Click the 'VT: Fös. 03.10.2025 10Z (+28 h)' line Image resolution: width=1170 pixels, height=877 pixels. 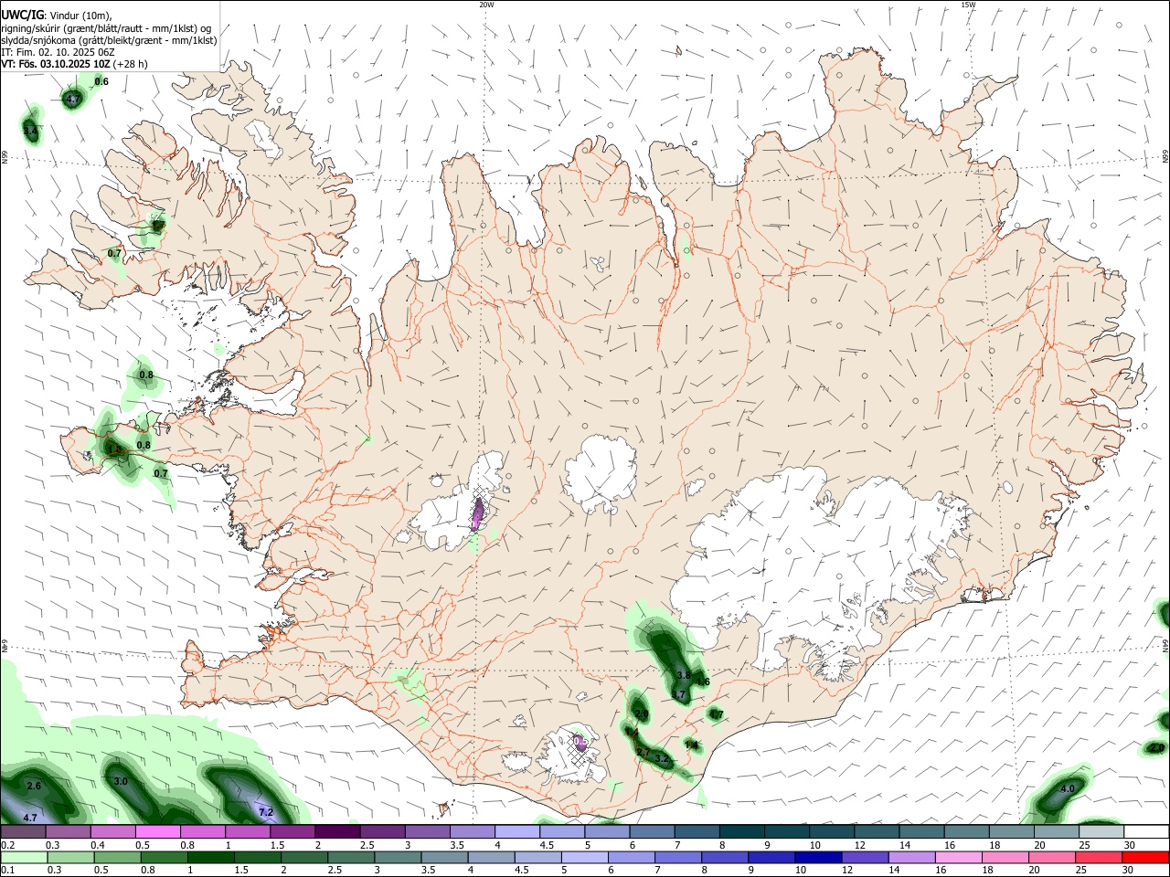pyautogui.click(x=74, y=64)
